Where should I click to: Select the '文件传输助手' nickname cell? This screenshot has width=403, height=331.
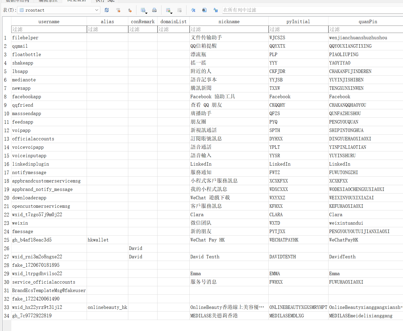coord(229,38)
